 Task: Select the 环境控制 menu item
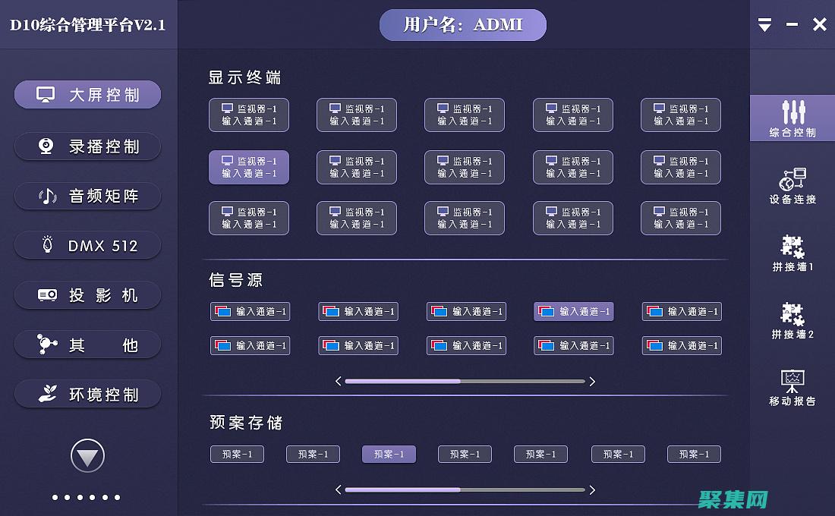pos(87,394)
